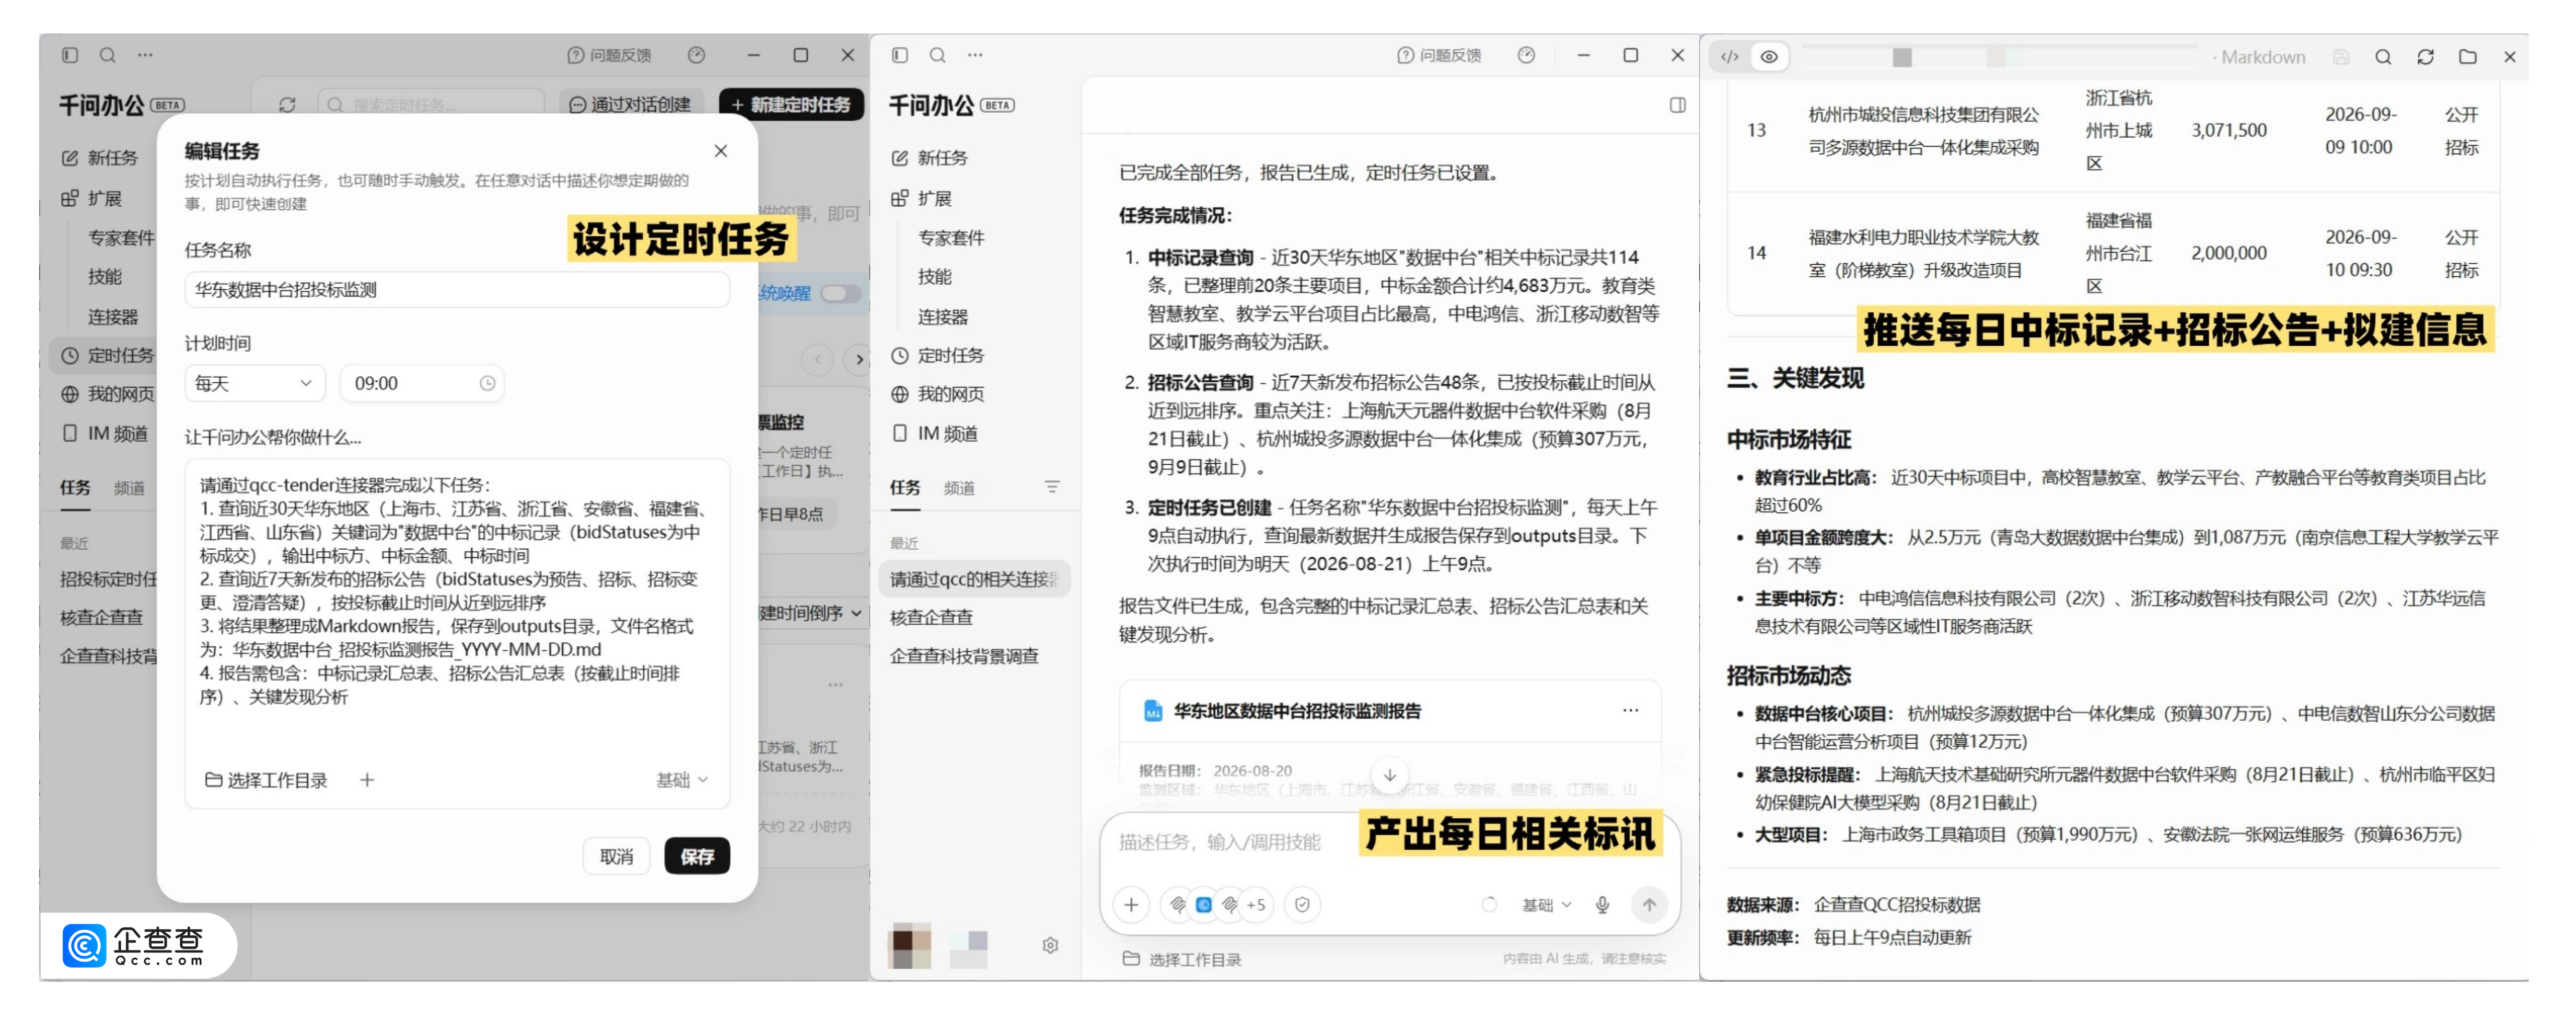Screen dimensions: 2576x1022
Task: Close the 编辑任务 dialog with the X
Action: point(721,151)
